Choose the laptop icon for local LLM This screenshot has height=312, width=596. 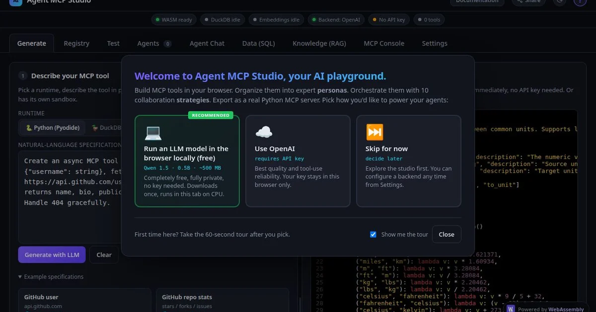click(153, 133)
